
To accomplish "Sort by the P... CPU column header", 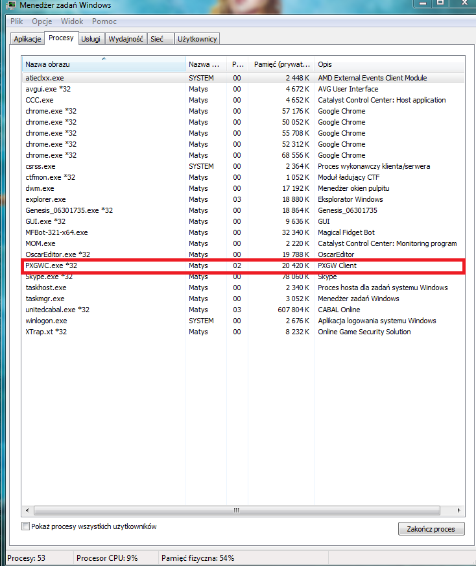I will (x=237, y=64).
